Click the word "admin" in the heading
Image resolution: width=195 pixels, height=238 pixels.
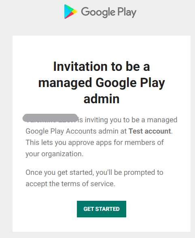102,99
